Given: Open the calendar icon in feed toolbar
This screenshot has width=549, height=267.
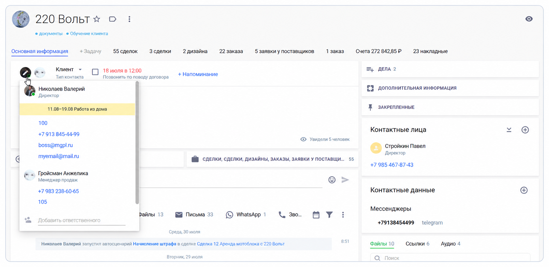Looking at the screenshot, I should [x=316, y=215].
